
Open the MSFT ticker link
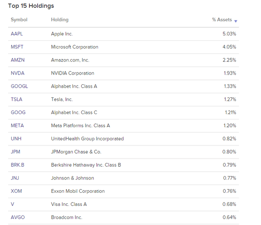(x=18, y=47)
